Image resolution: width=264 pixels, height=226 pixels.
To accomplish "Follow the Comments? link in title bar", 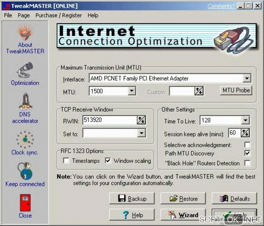I will pyautogui.click(x=221, y=6).
